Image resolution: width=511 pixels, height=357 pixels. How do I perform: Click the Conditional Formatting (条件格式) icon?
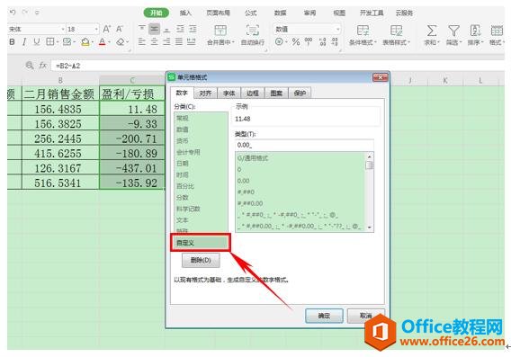pyautogui.click(x=363, y=31)
